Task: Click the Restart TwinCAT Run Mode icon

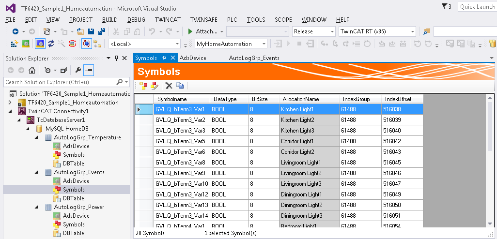Action: 26,44
